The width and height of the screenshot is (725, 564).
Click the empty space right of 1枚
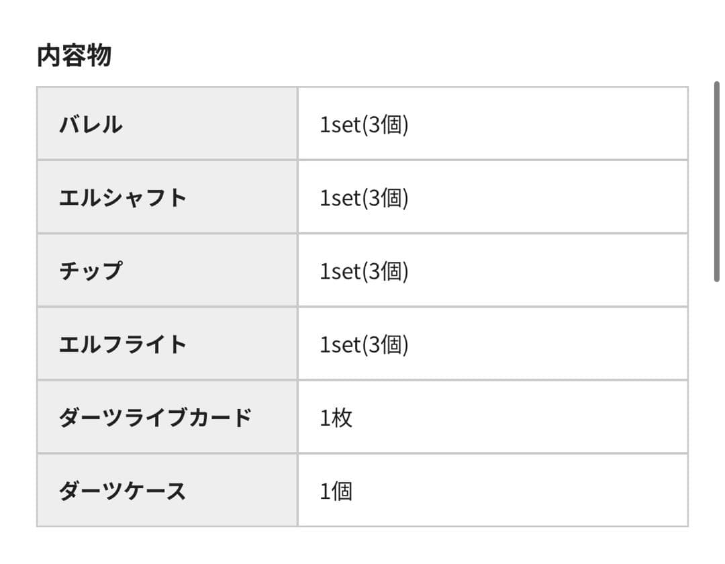tap(524, 417)
